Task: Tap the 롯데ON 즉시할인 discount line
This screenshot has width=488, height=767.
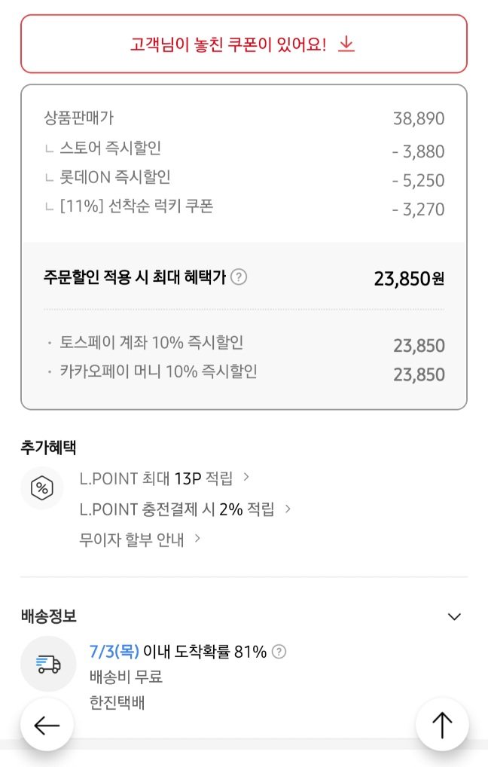Action: click(115, 177)
